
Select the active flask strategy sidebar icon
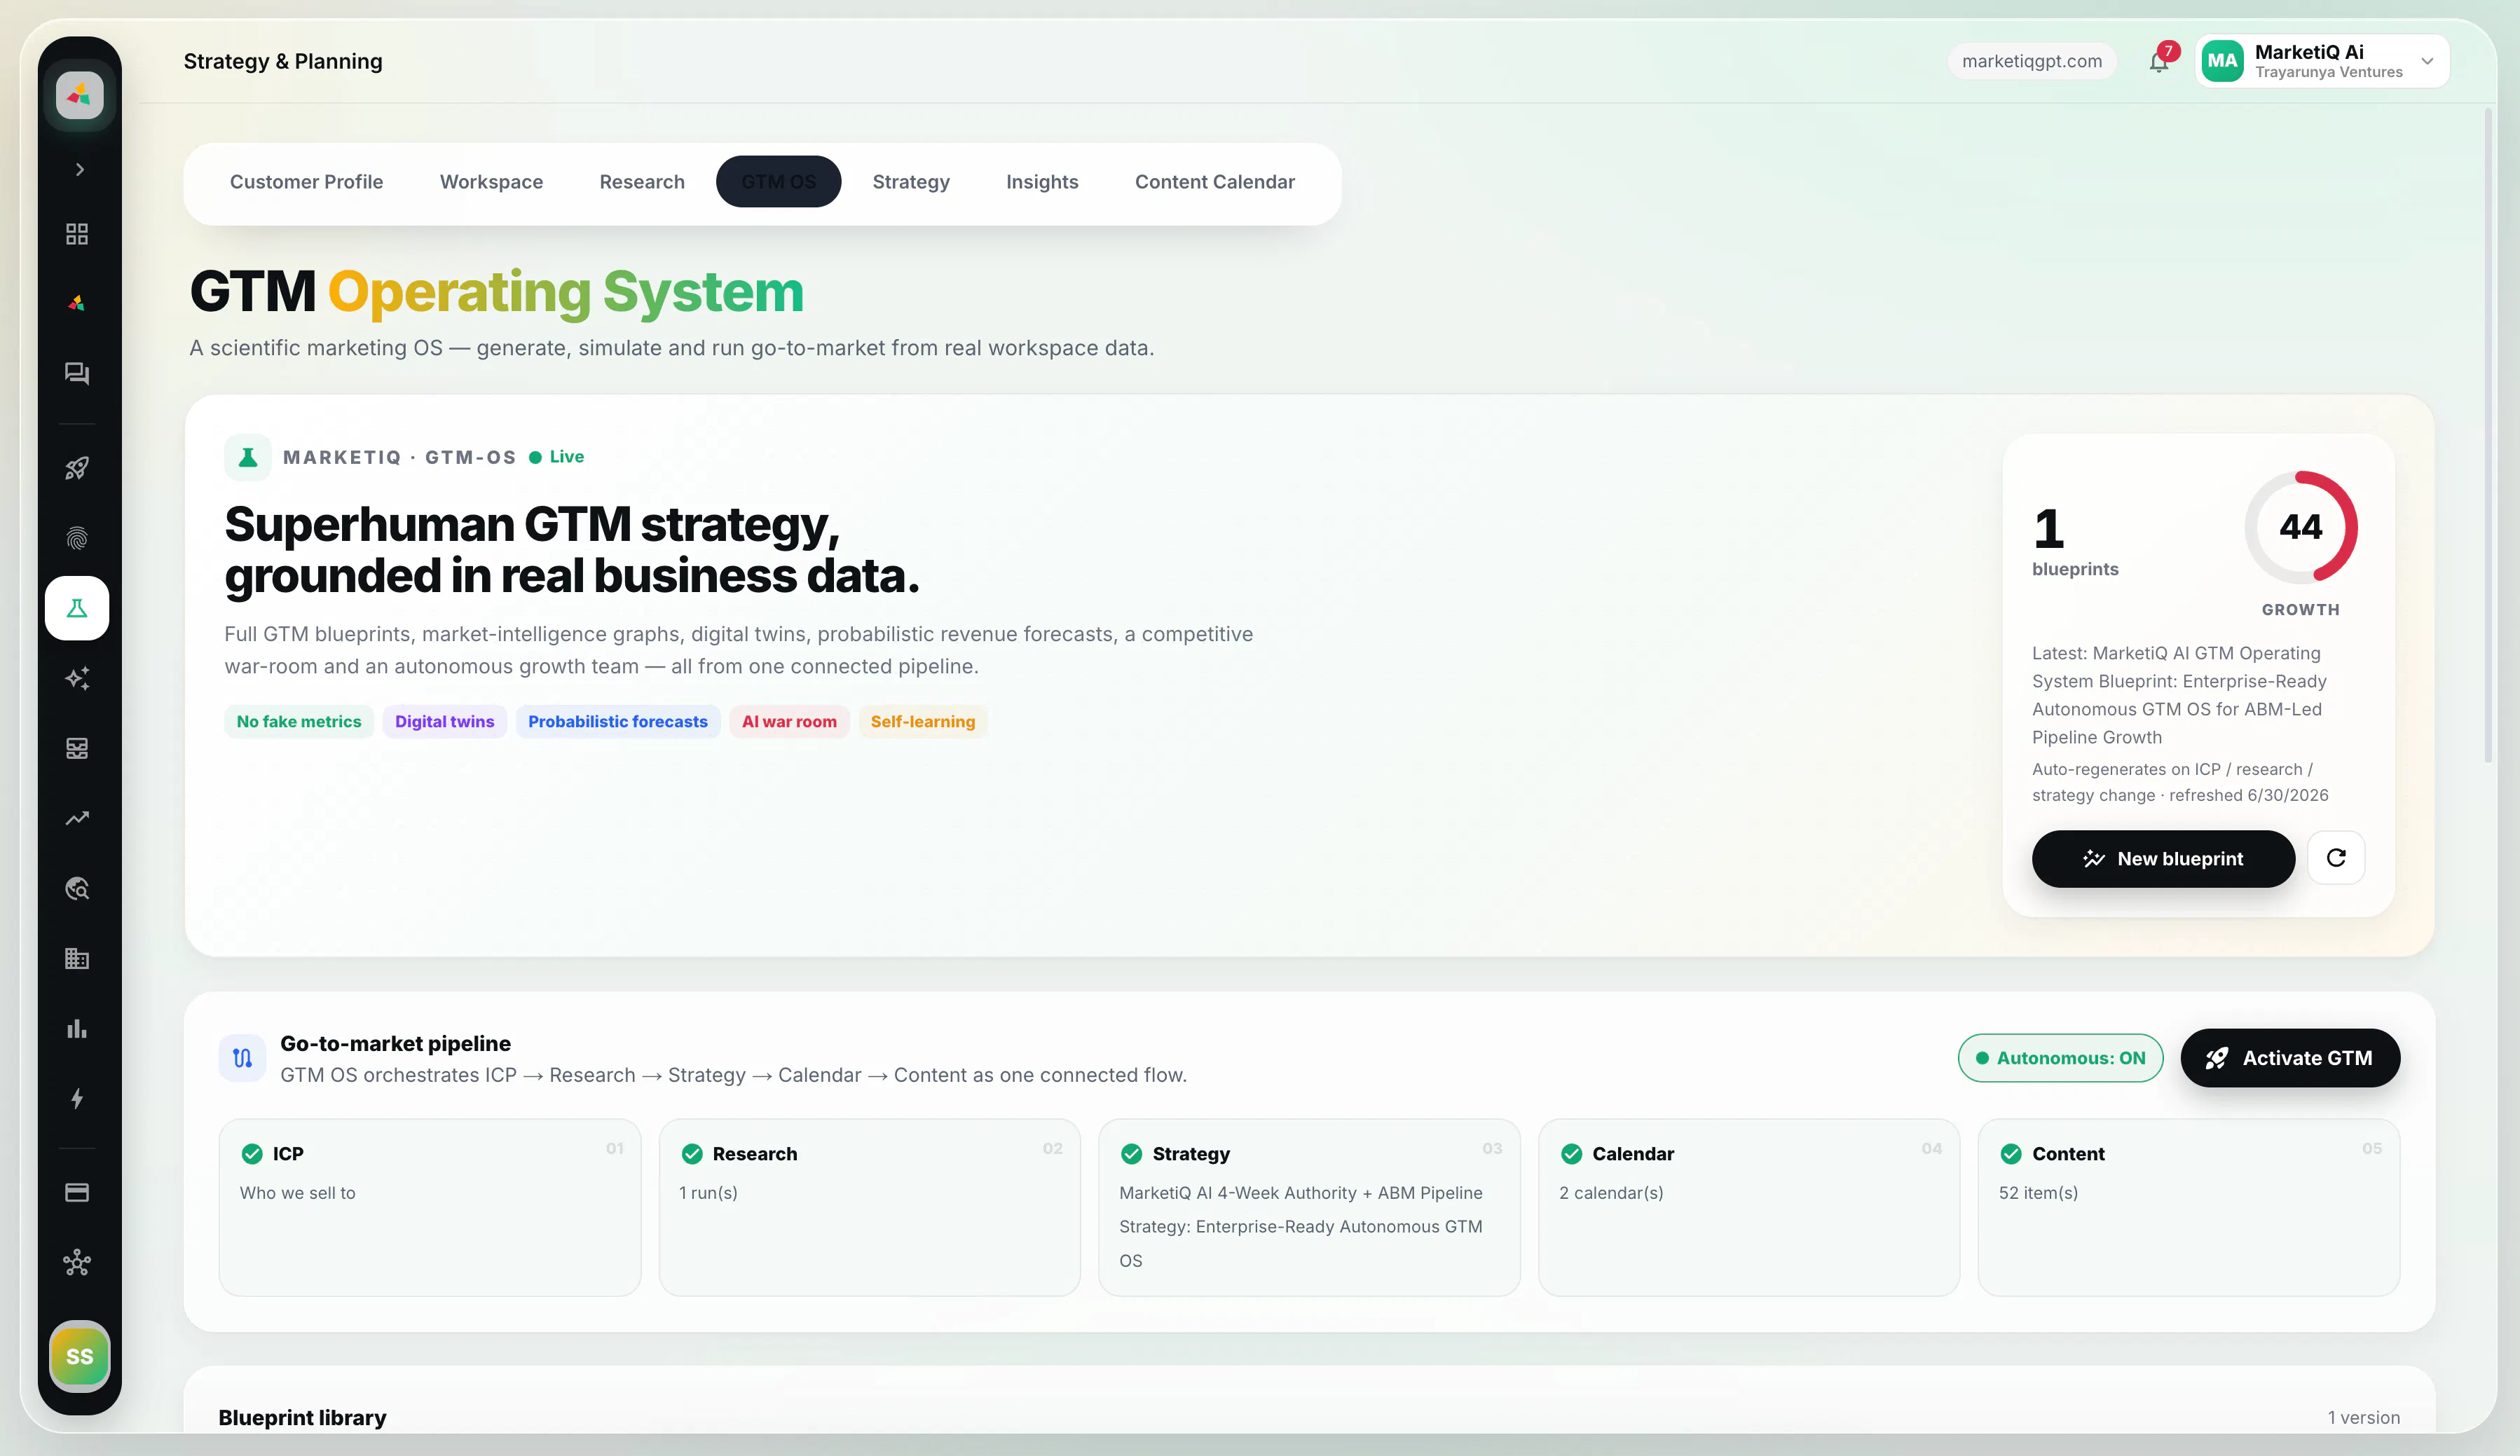(77, 608)
